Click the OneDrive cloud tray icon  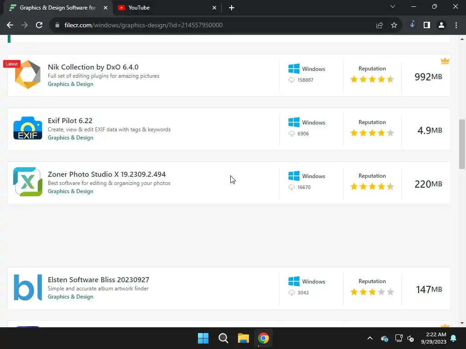point(384,338)
